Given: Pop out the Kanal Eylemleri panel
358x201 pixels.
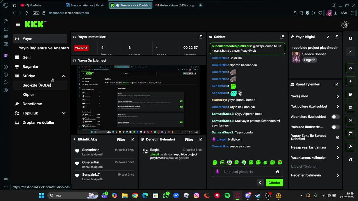Looking at the screenshot, I should click(336, 84).
